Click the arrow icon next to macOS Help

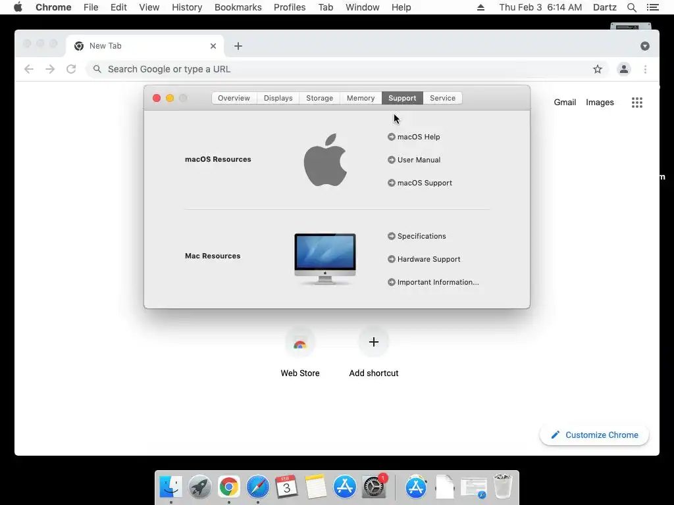point(391,137)
